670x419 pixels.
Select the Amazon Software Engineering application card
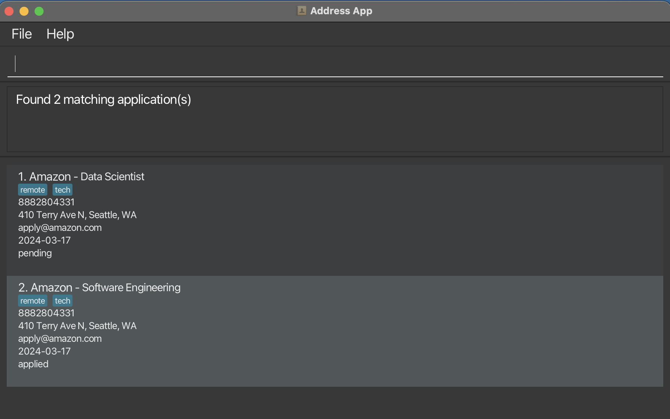point(334,331)
